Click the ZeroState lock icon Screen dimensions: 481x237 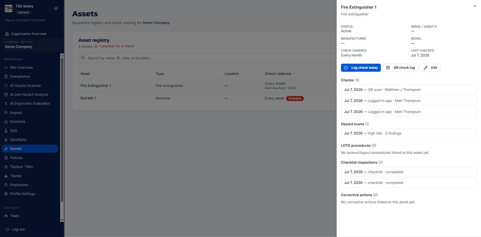6,140
